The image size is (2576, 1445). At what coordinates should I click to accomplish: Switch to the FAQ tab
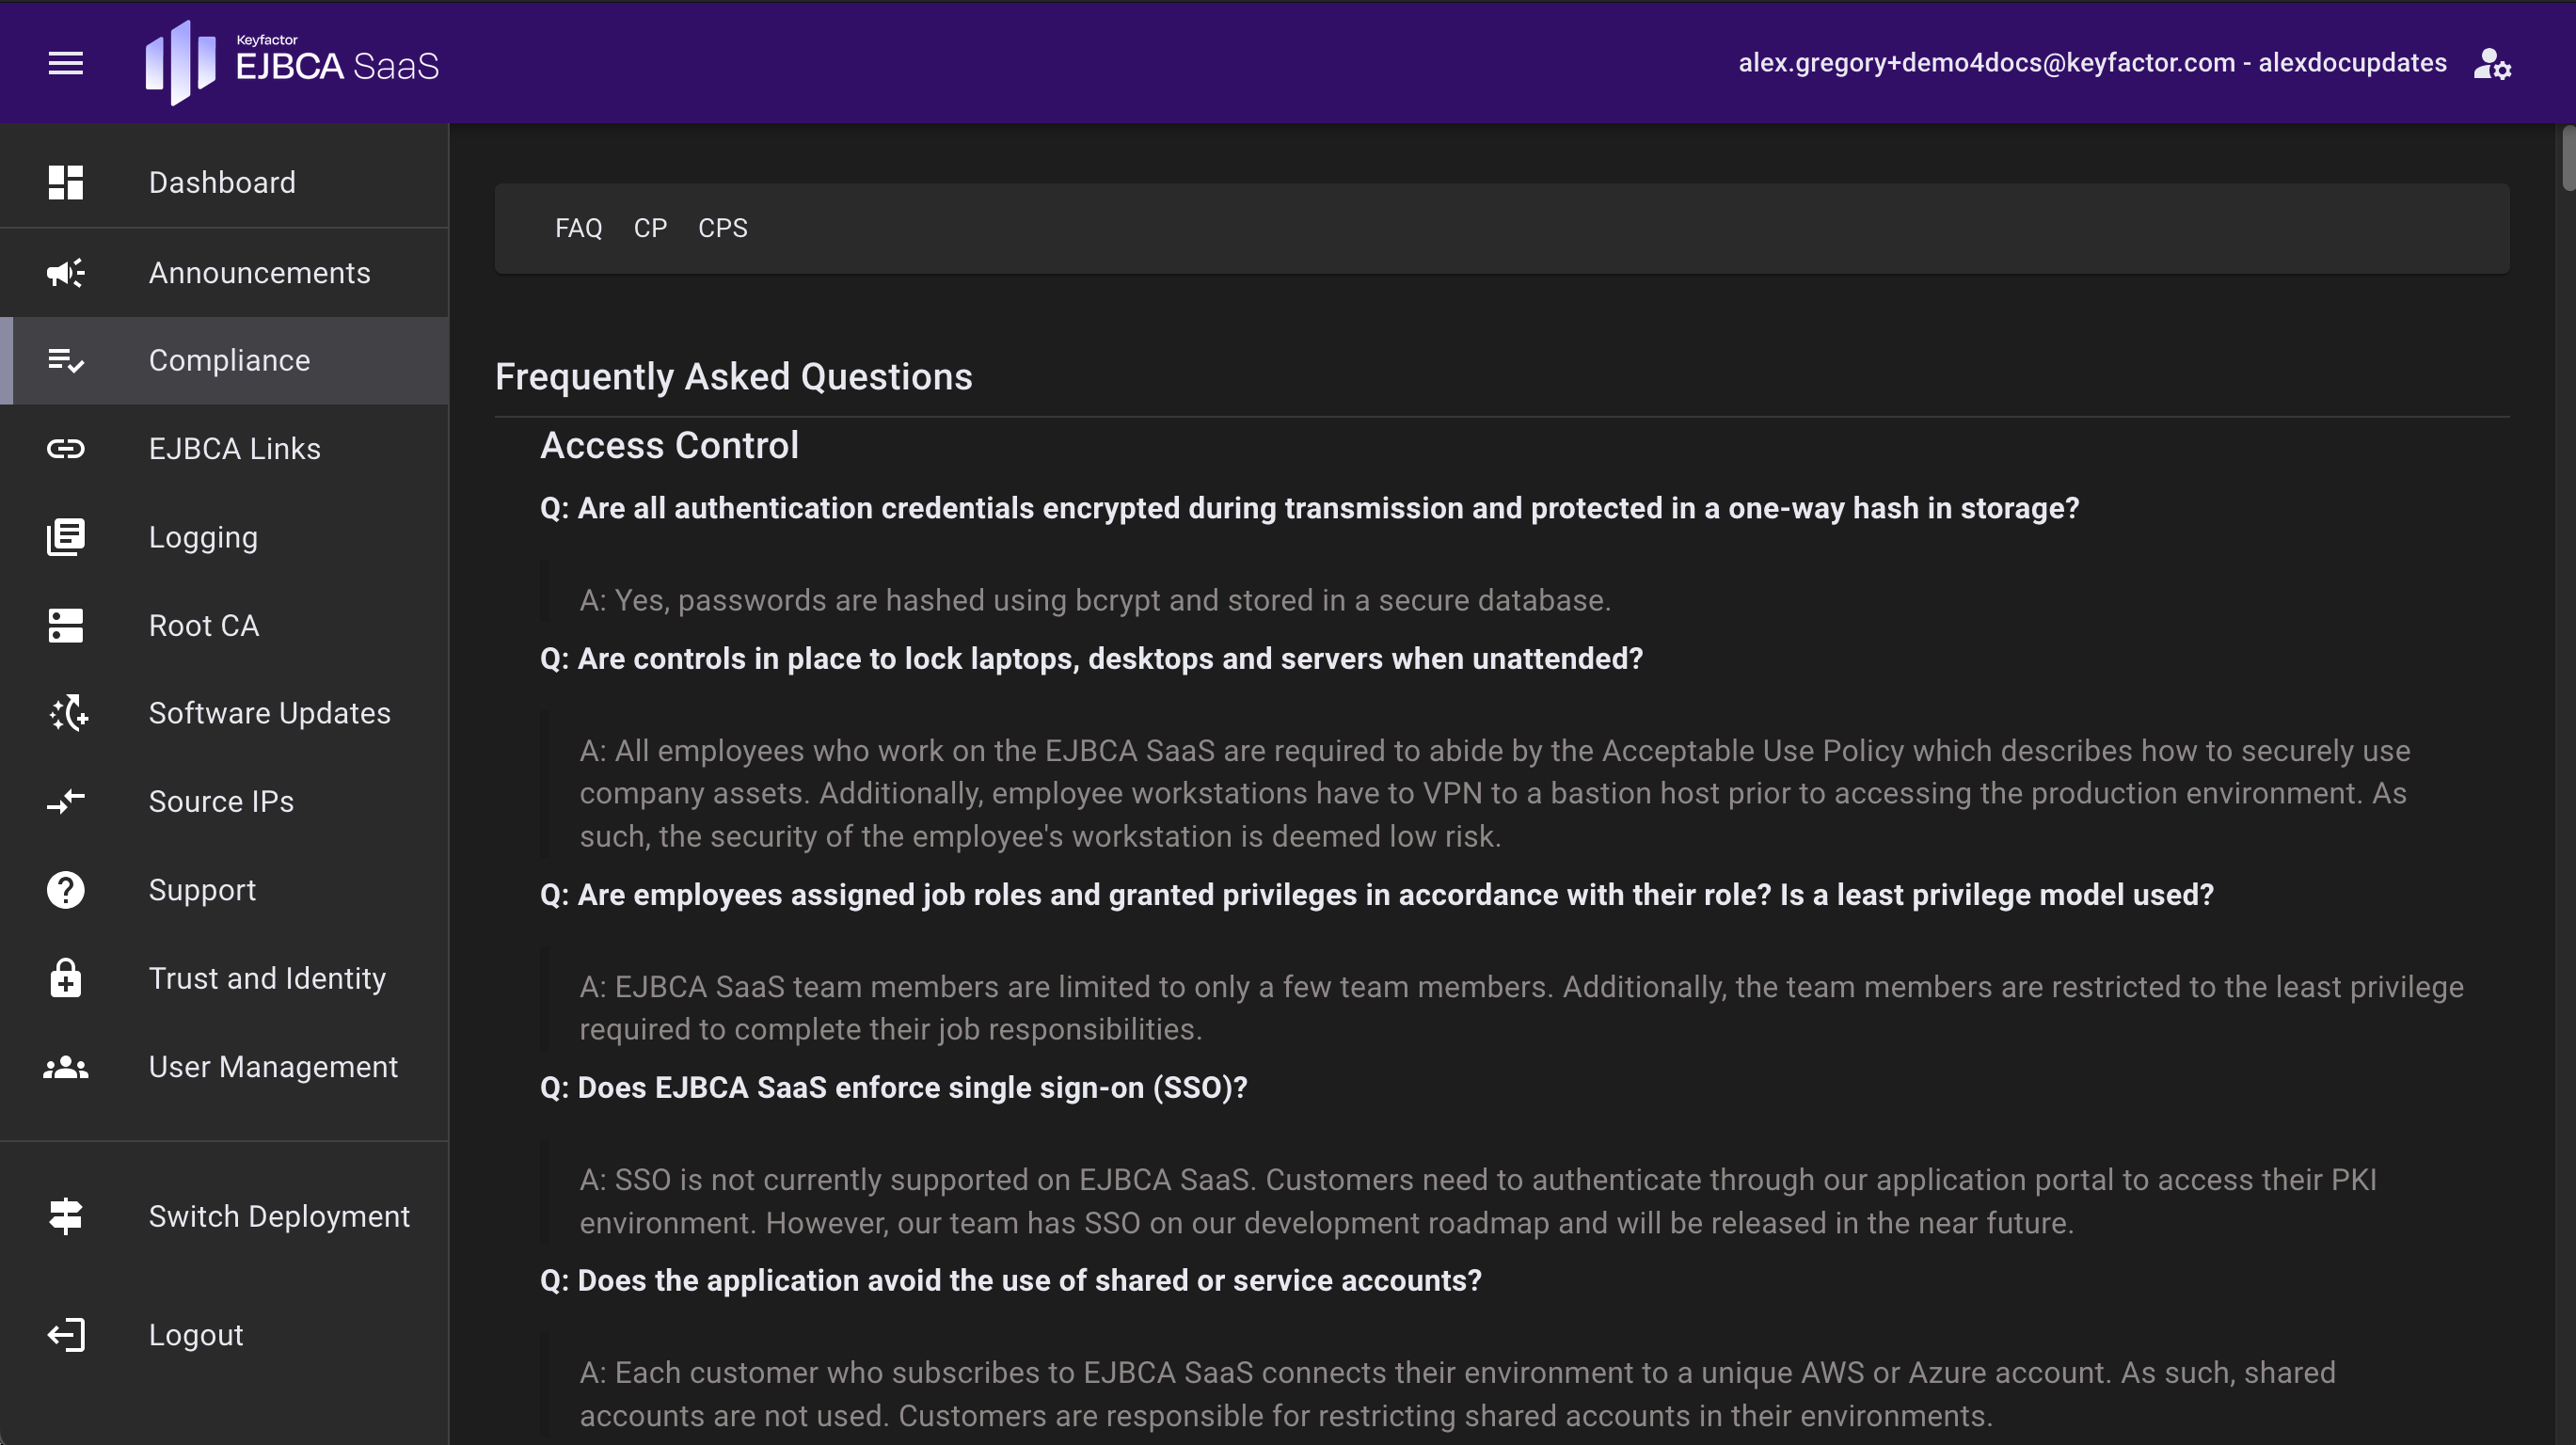[x=578, y=228]
